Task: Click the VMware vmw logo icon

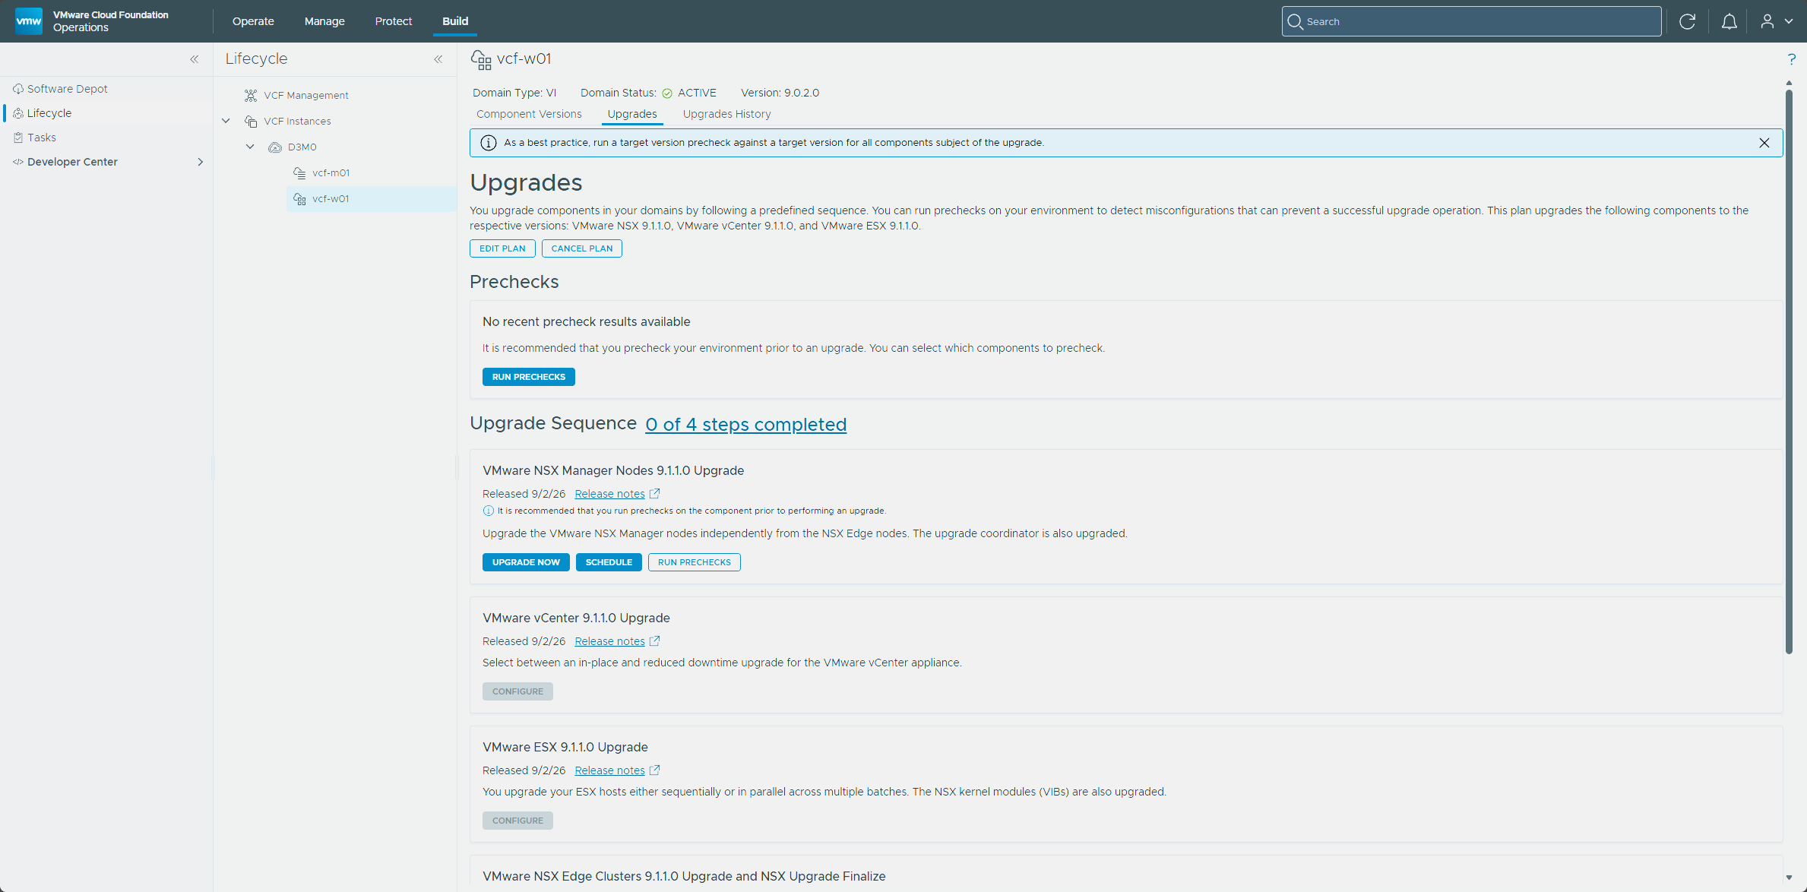Action: pos(29,21)
